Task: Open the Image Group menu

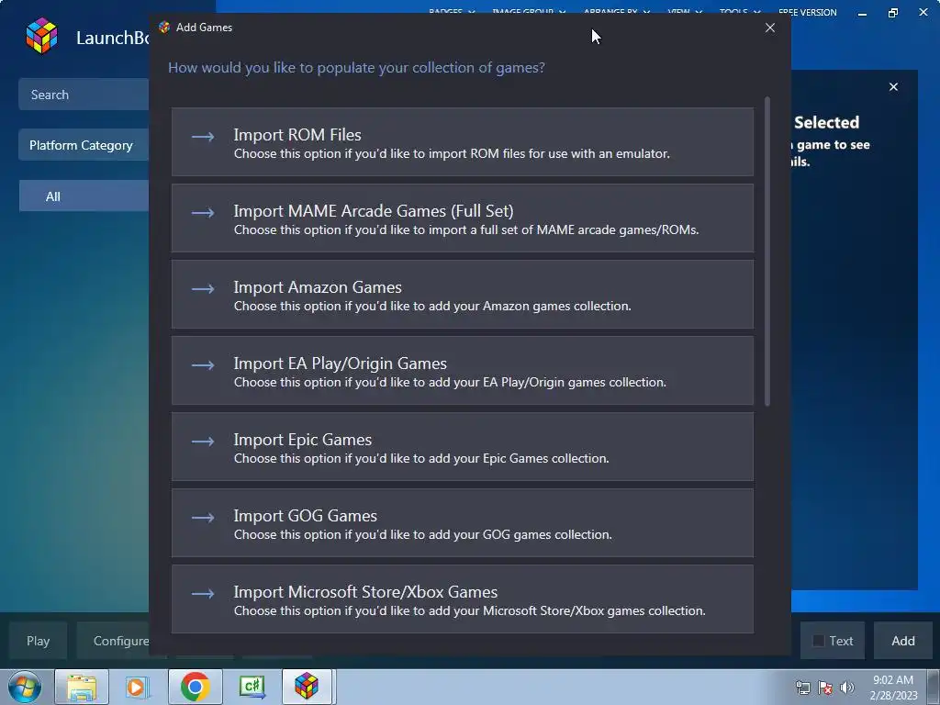Action: (x=529, y=11)
